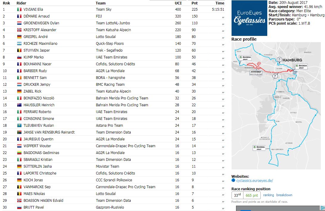
Task: Open rider VIVIANI Elia's profile
Action: click(x=33, y=9)
